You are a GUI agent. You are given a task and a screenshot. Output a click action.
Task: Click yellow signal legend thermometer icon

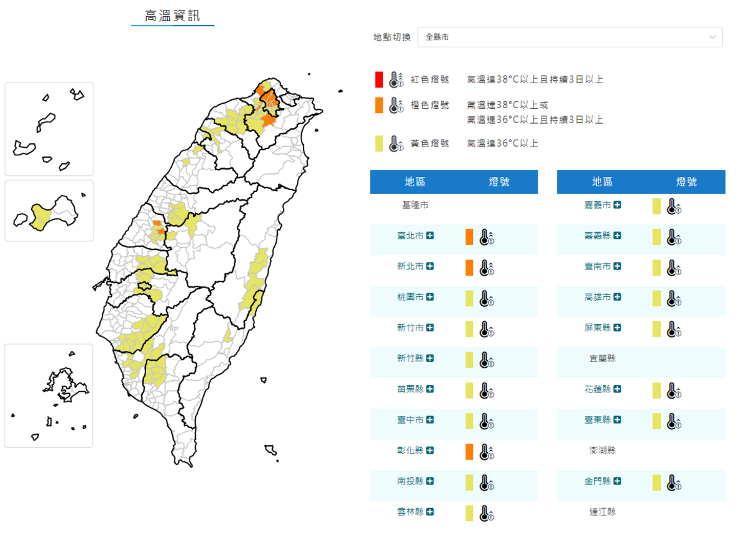coord(396,144)
